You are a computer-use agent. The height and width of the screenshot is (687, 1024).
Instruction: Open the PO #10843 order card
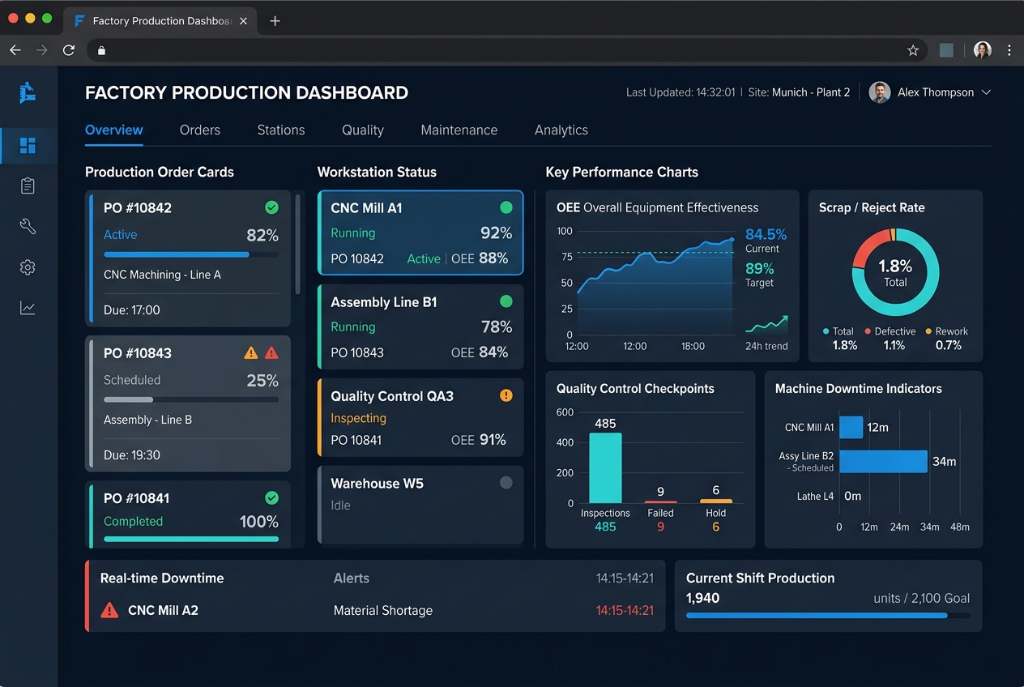pos(188,403)
